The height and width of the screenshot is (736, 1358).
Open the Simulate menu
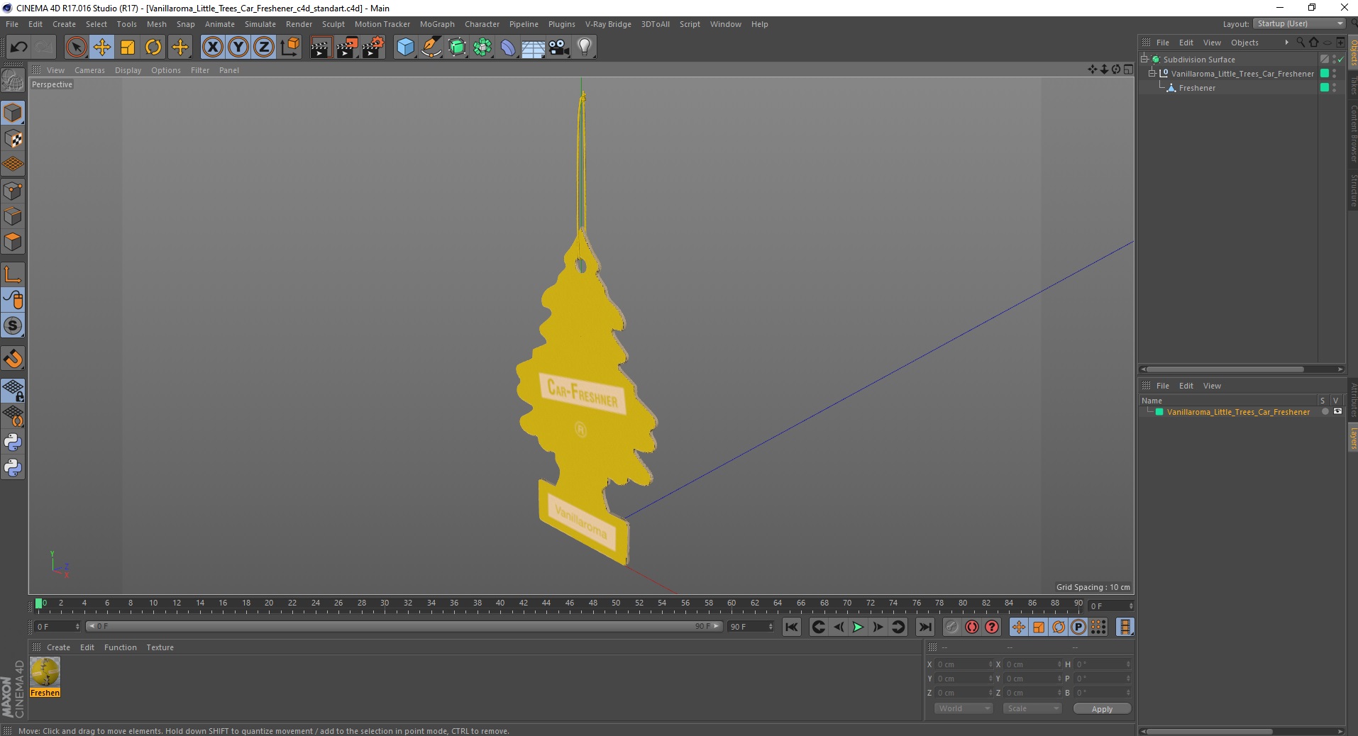(x=260, y=24)
